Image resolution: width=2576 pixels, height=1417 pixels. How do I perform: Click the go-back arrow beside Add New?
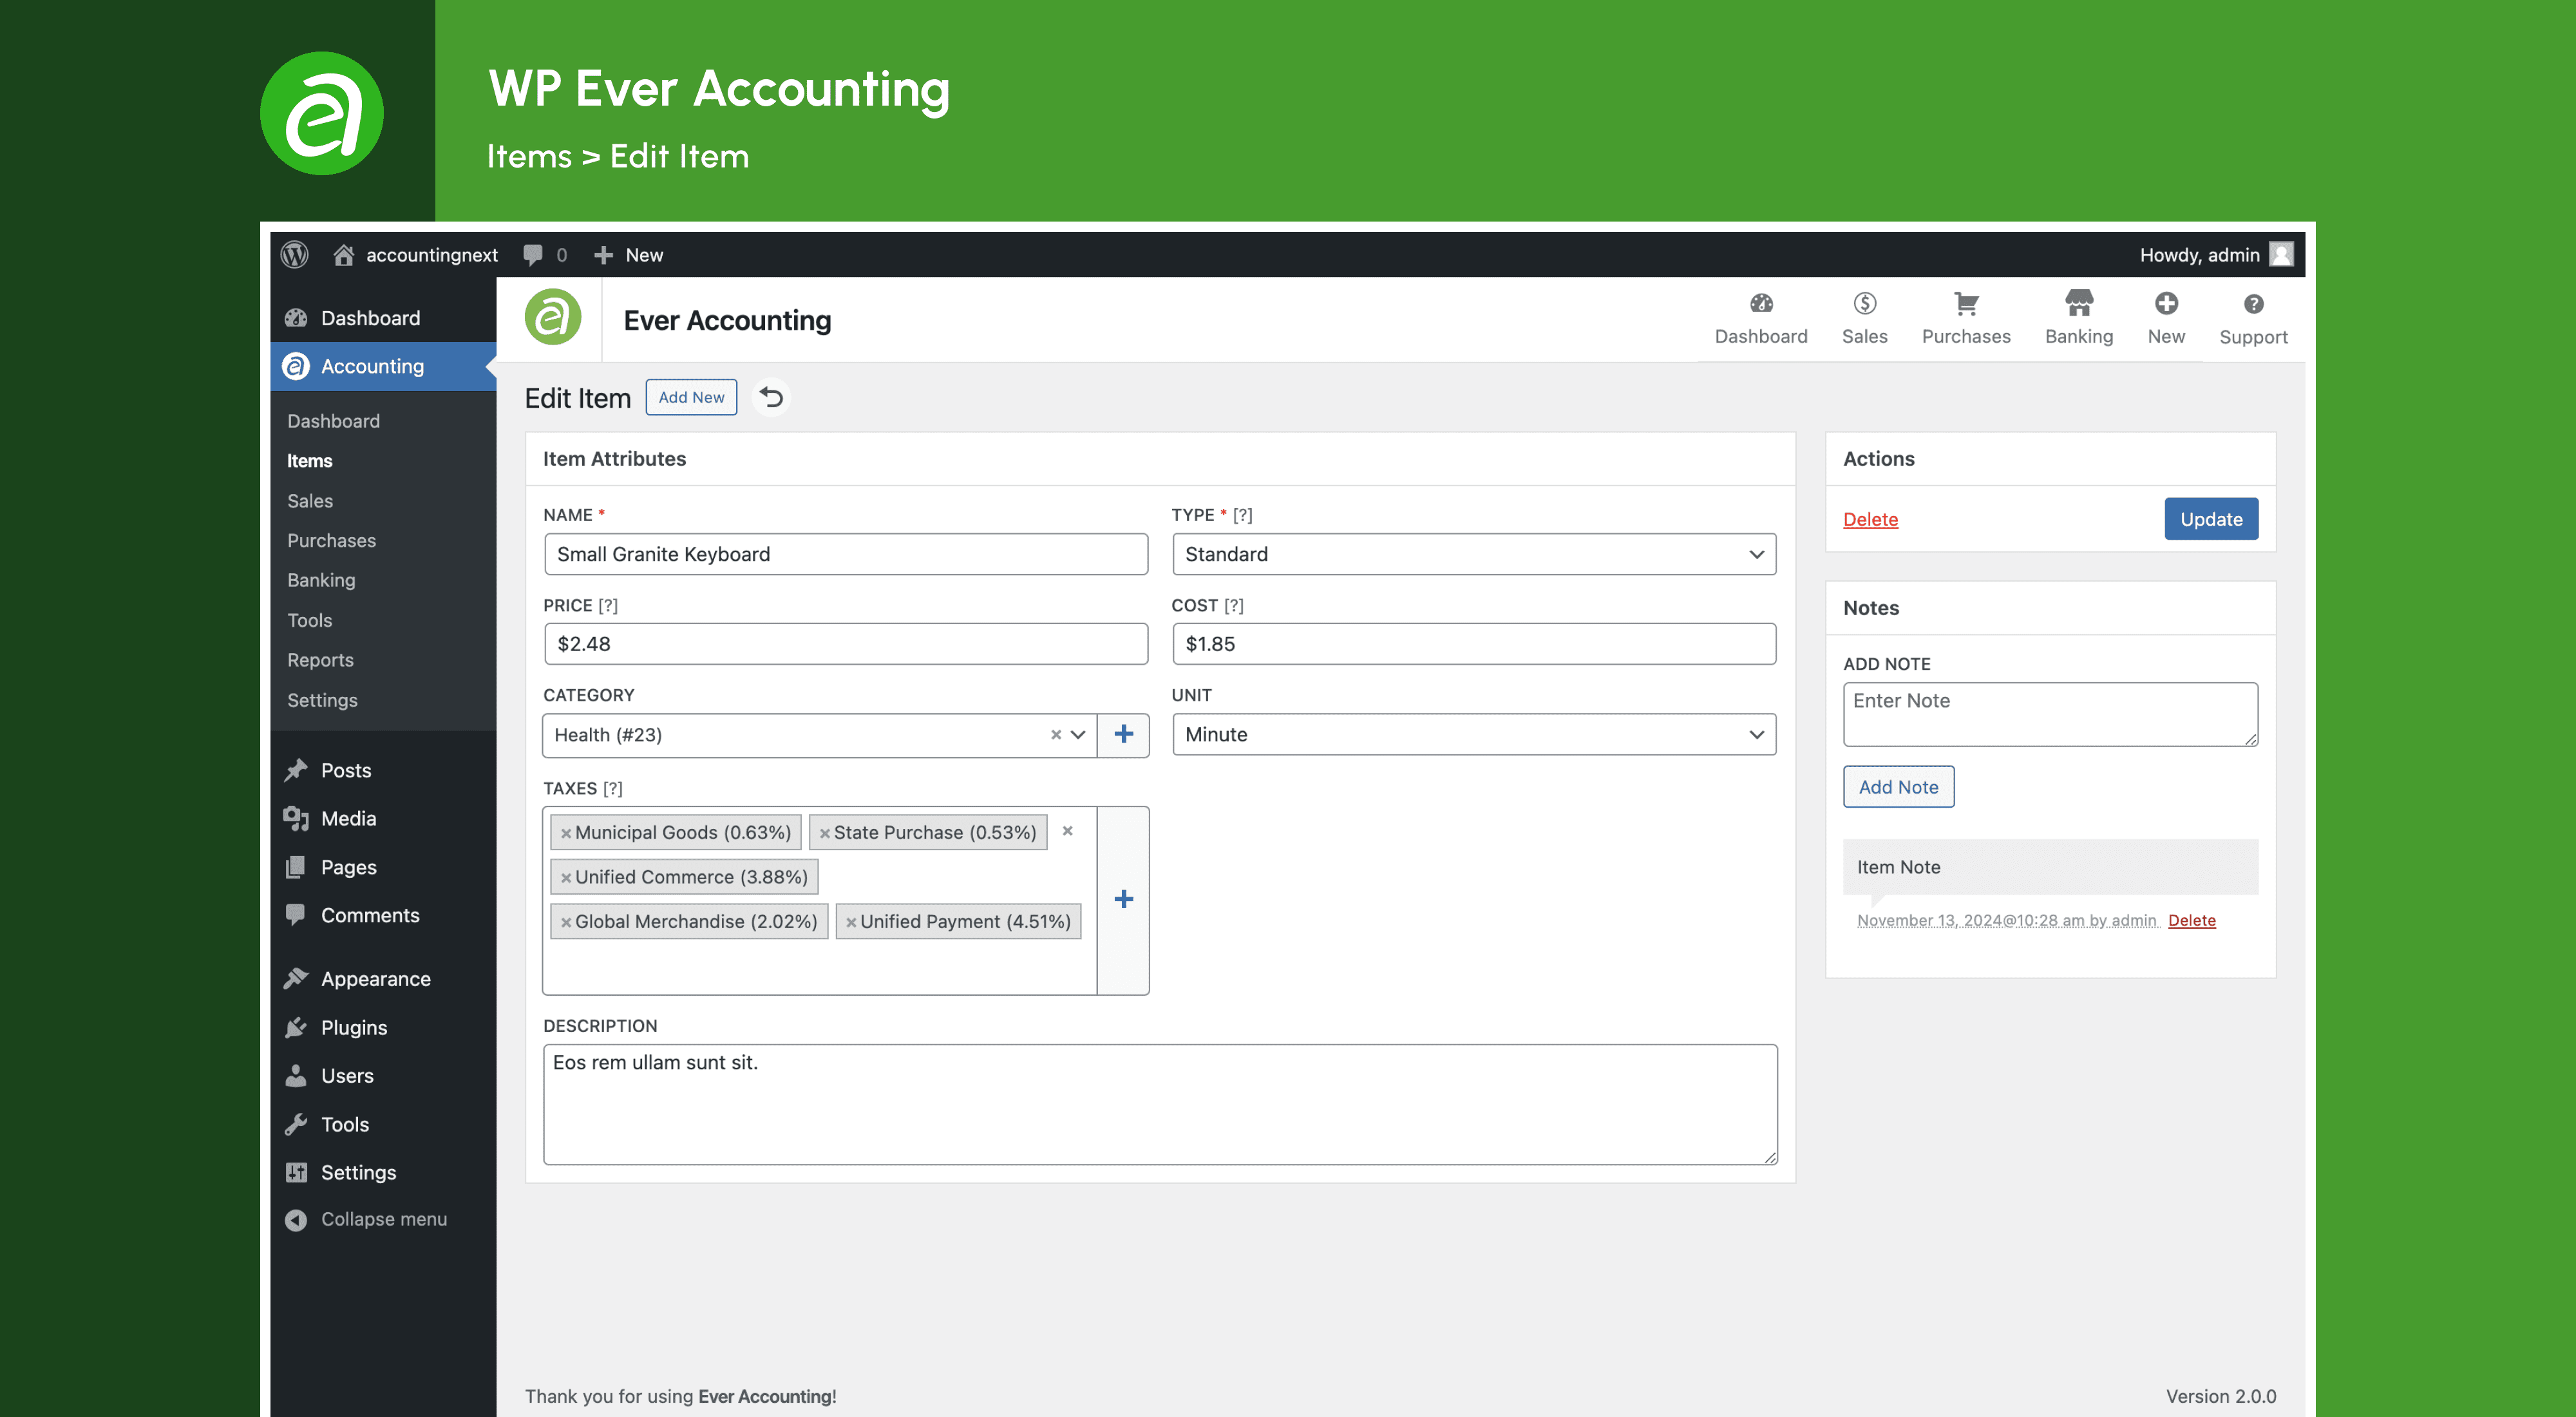pos(771,397)
